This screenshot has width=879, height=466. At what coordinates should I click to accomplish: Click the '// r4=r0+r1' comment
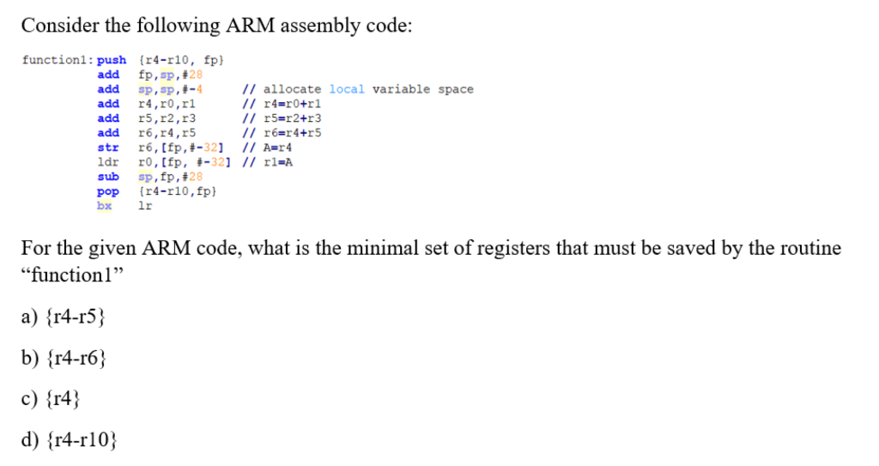[x=282, y=104]
